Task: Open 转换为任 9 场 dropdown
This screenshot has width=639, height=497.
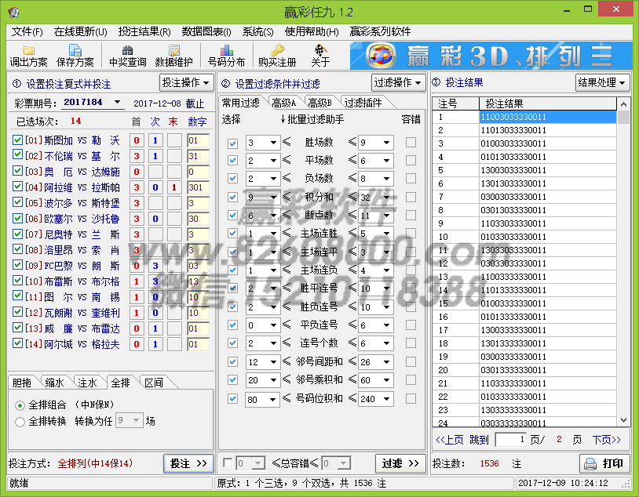Action: pyautogui.click(x=136, y=420)
